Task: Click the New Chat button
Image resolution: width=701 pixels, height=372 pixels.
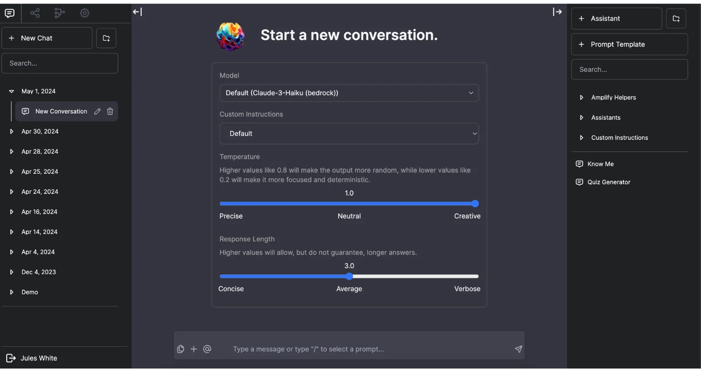Action: [x=47, y=38]
